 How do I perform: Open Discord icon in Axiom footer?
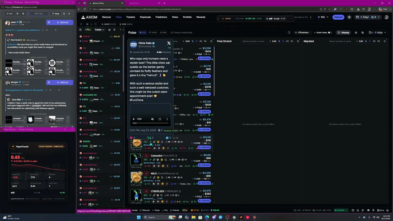[x=368, y=210]
